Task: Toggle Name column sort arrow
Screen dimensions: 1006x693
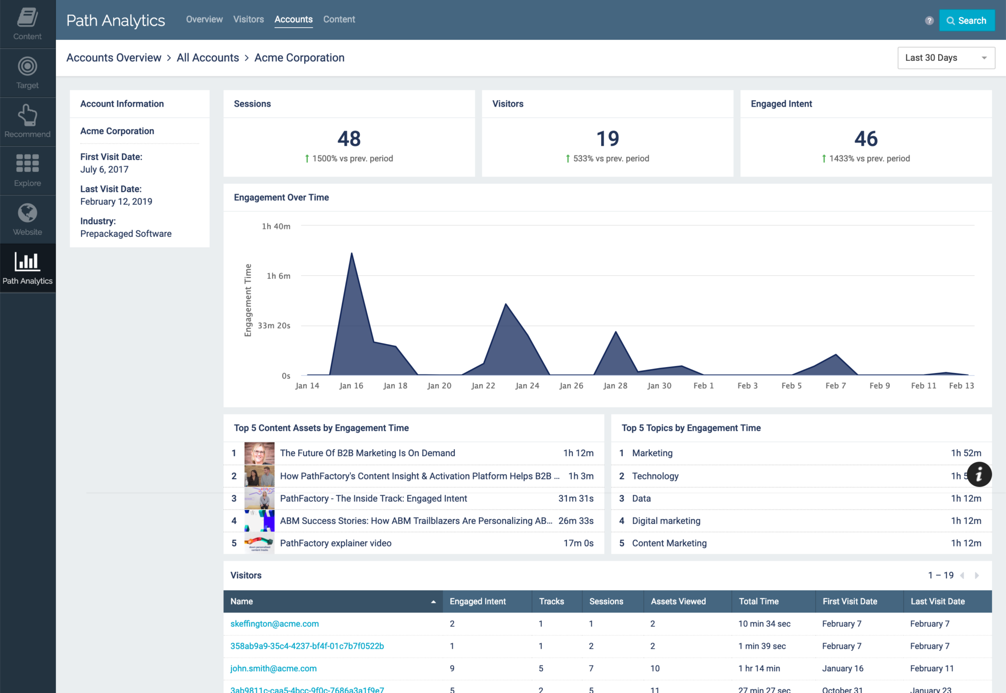Action: pyautogui.click(x=433, y=601)
